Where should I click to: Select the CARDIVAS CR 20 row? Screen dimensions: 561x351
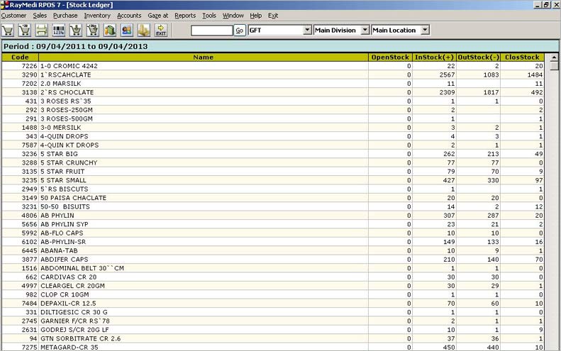[273, 277]
